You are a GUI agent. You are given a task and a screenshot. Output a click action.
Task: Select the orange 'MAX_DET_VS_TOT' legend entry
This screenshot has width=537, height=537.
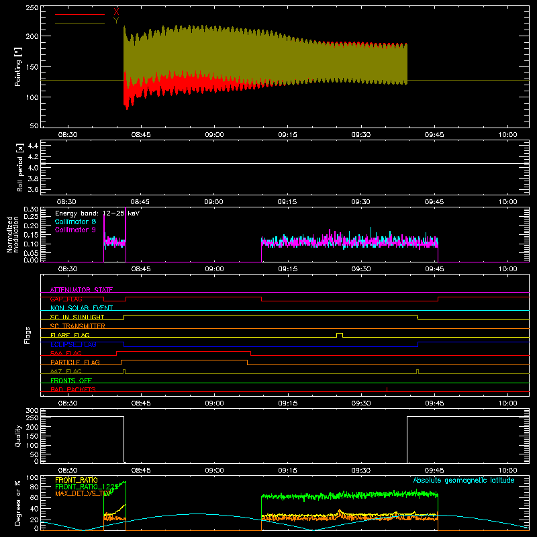click(83, 493)
